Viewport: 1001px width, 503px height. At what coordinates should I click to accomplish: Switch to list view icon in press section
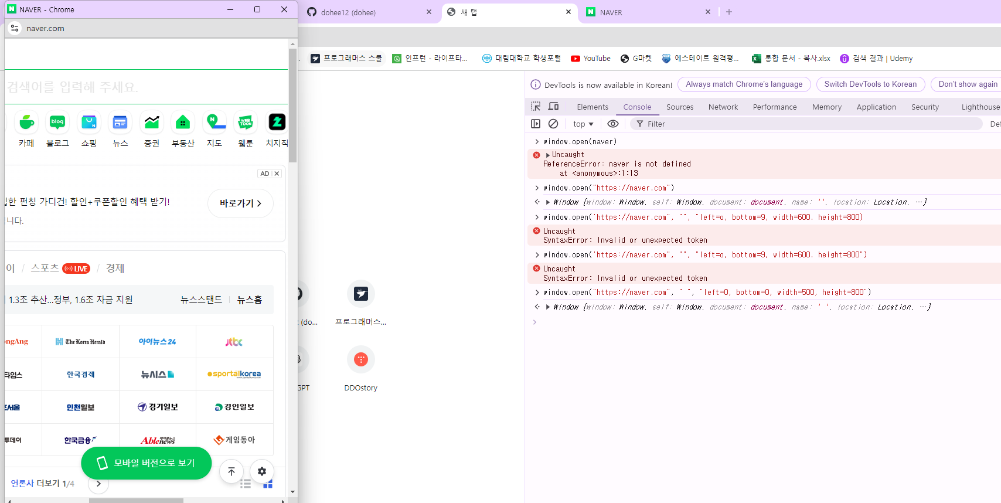point(246,484)
